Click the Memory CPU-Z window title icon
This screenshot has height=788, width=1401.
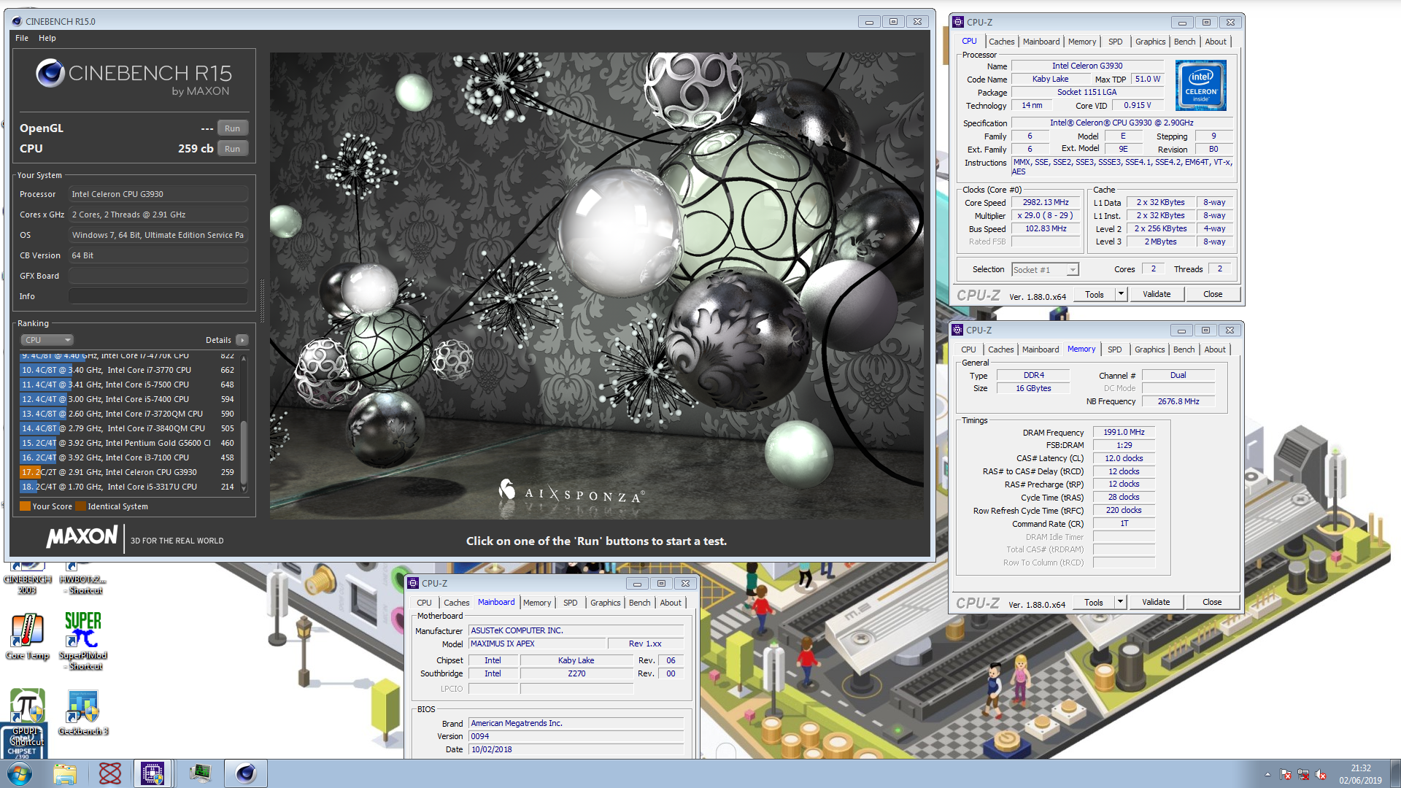tap(957, 330)
